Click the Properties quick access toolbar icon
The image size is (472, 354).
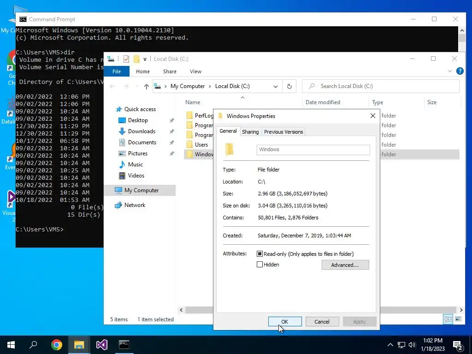126,59
